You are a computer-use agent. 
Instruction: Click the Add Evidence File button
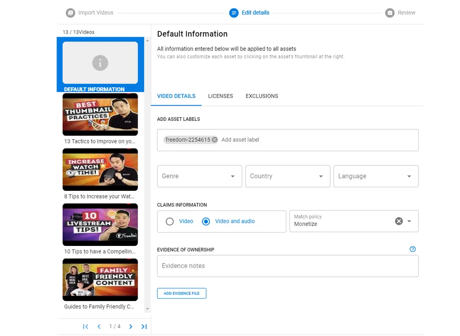pos(182,293)
